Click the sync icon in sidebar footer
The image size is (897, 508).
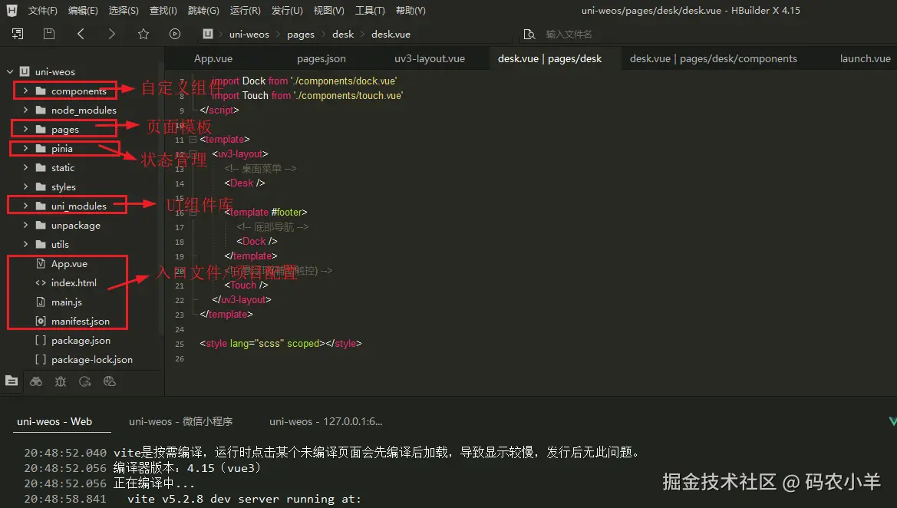(x=85, y=381)
